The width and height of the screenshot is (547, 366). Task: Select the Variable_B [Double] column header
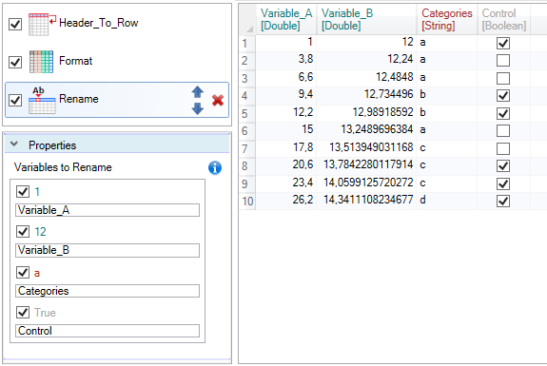tap(366, 20)
